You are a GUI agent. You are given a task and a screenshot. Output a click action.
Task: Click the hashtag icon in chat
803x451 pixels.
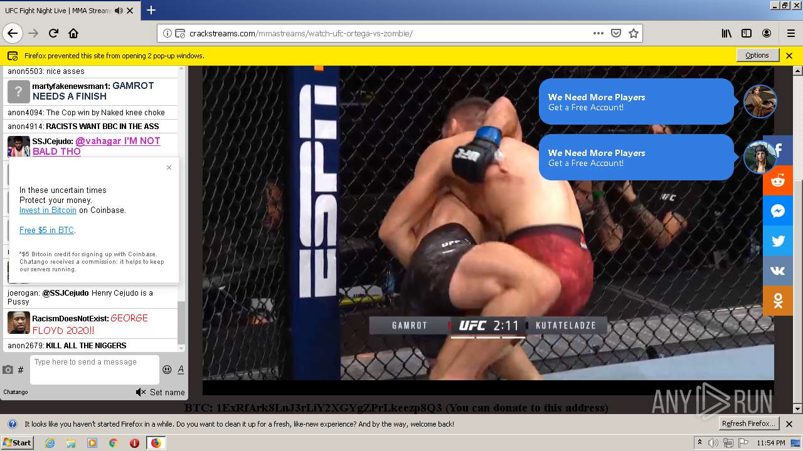click(x=21, y=370)
